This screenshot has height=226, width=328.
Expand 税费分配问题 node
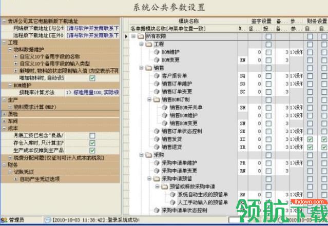click(x=10, y=158)
